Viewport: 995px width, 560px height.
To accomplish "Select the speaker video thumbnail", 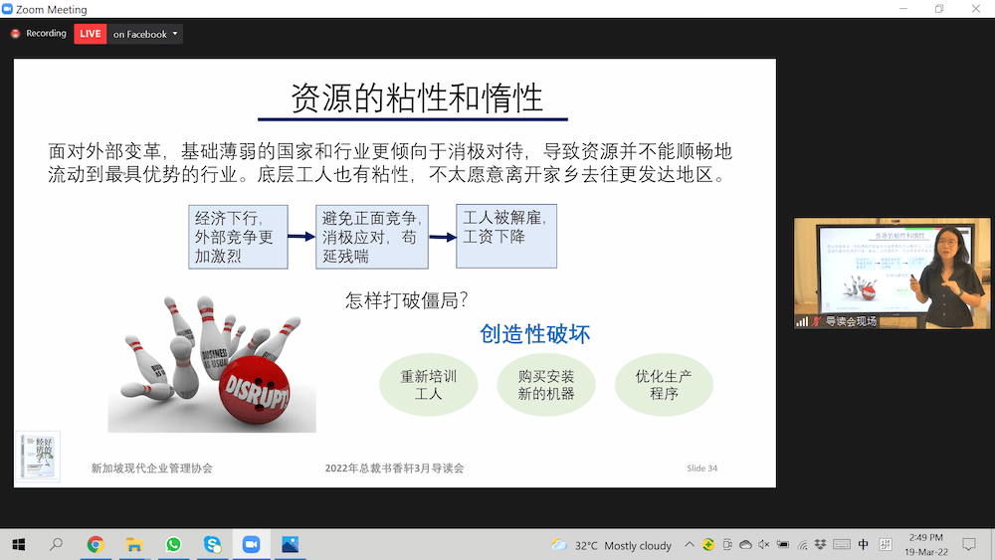I will point(891,273).
